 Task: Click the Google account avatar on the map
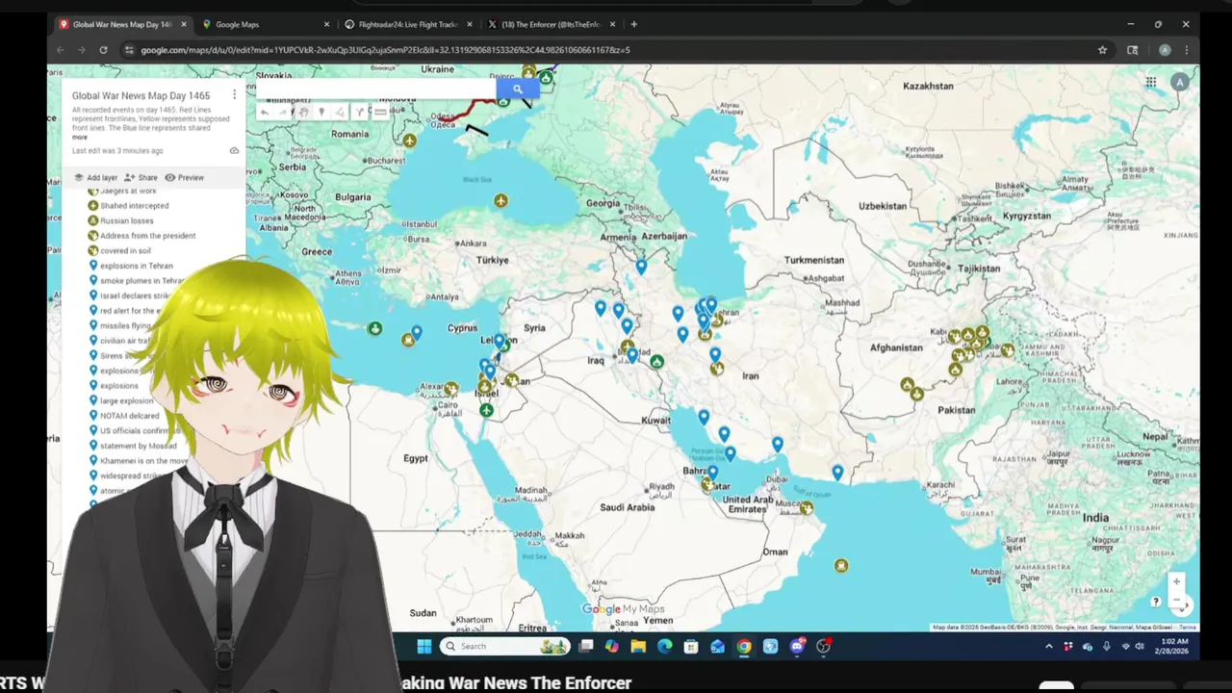(x=1180, y=83)
